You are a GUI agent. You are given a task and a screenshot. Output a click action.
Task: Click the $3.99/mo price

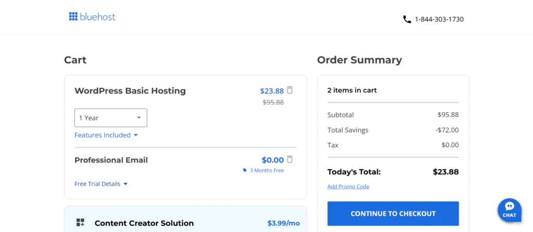[x=284, y=223]
